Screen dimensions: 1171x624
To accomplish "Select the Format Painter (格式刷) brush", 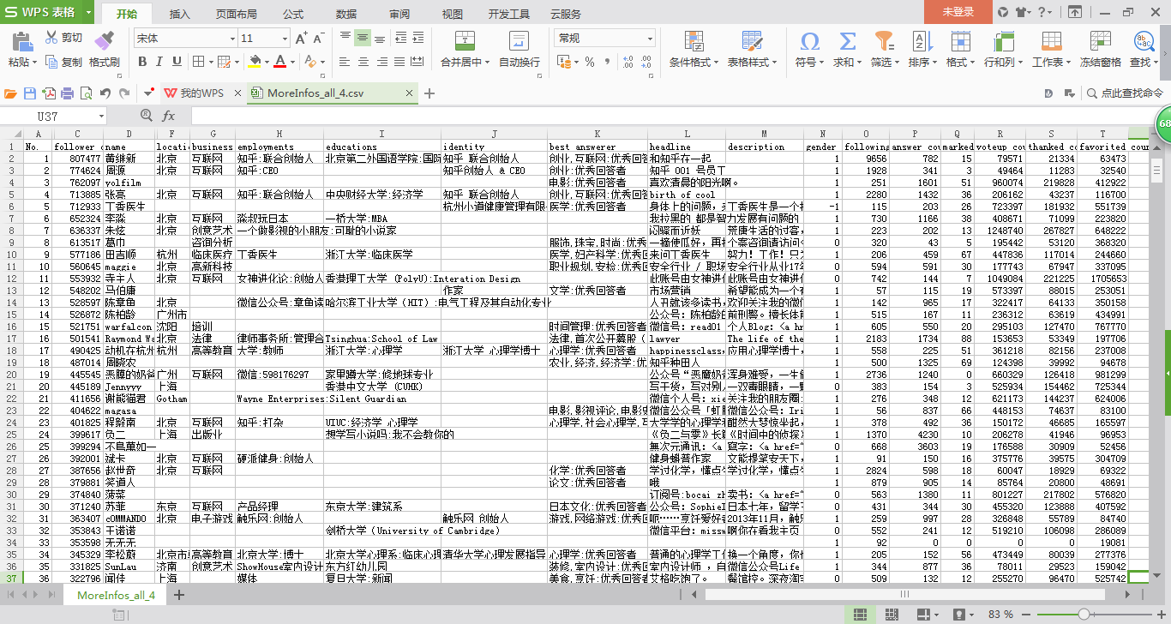I will point(104,39).
